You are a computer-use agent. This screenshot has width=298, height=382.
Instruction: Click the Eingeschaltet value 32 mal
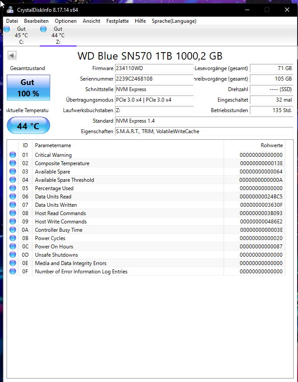point(271,99)
